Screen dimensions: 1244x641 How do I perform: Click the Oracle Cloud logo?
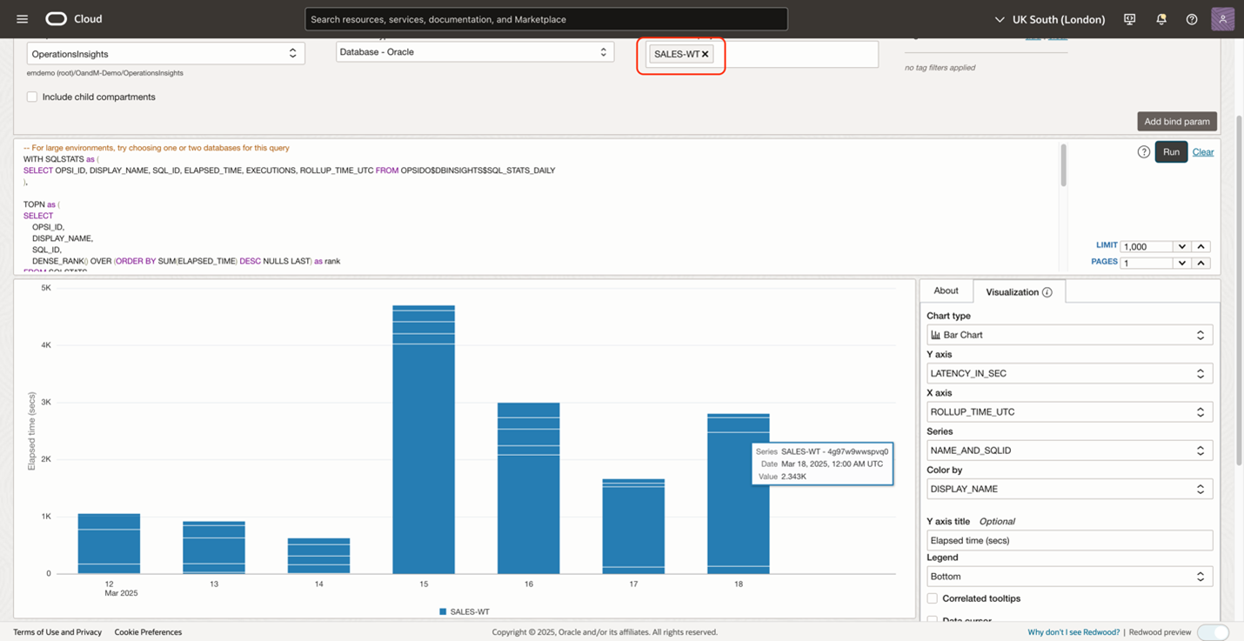click(56, 19)
